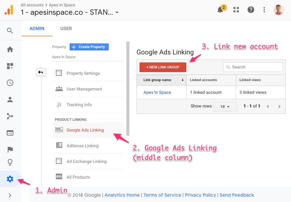Screen dimensions: 291x202
Task: Open search in the left sidebar
Action: 10,31
